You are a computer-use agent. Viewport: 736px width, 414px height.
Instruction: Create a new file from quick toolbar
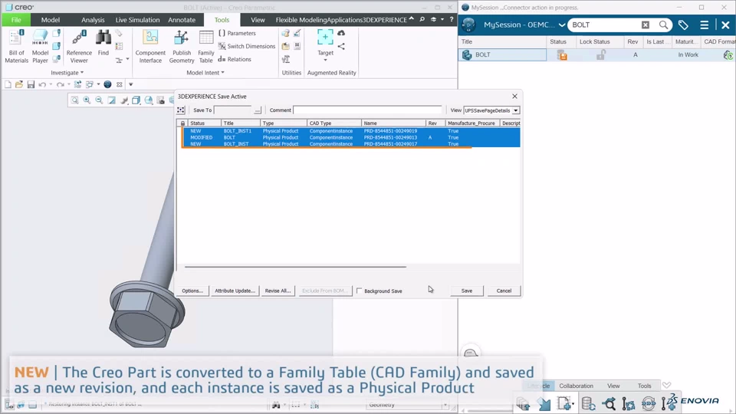pos(8,84)
